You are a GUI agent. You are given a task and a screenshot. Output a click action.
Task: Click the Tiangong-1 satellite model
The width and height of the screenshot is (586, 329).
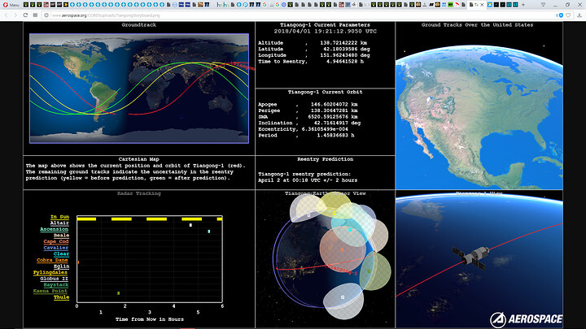click(471, 257)
